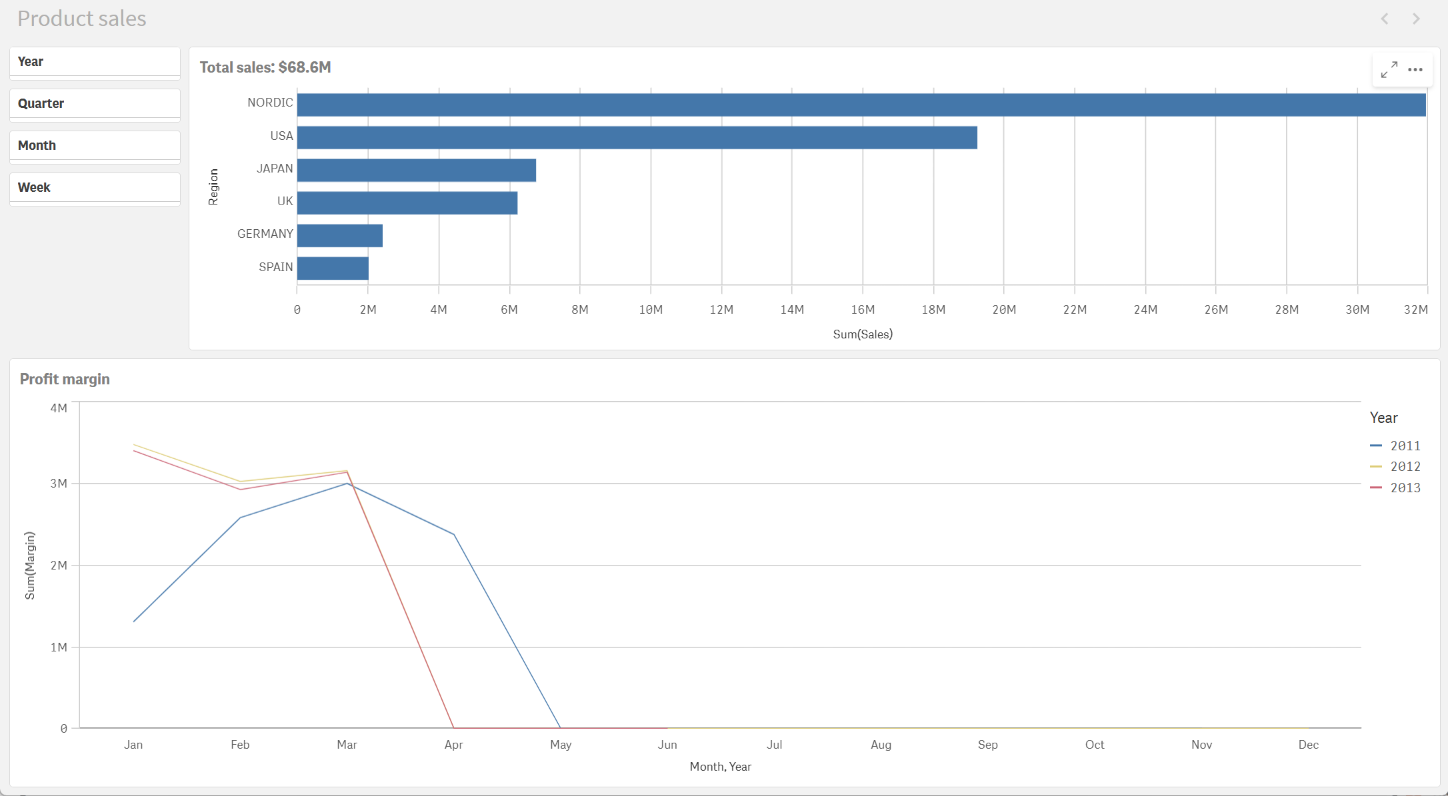Go to next sheet arrow
This screenshot has width=1448, height=796.
click(1416, 19)
